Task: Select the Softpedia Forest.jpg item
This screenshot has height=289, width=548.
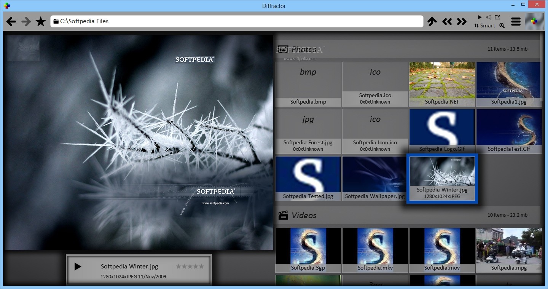Action: 308,131
